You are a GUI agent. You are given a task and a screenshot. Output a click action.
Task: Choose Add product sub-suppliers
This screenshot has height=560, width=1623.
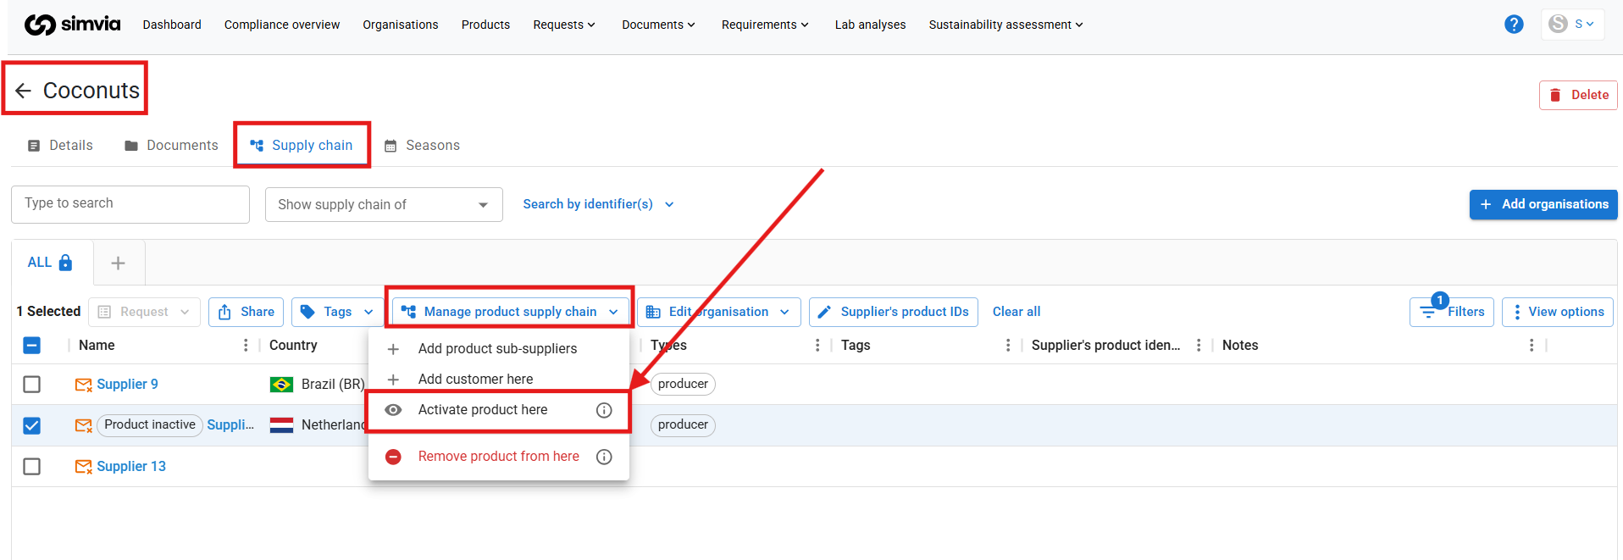(x=499, y=349)
